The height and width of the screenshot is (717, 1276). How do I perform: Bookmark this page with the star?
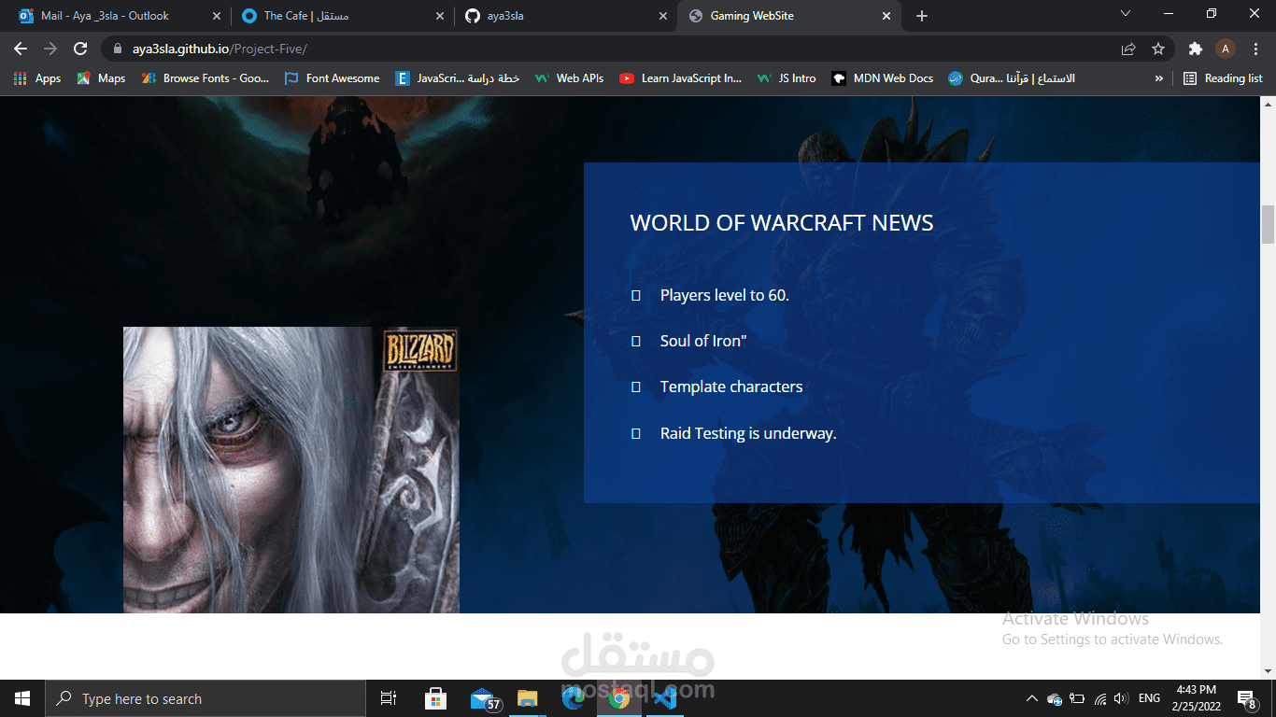1158,49
